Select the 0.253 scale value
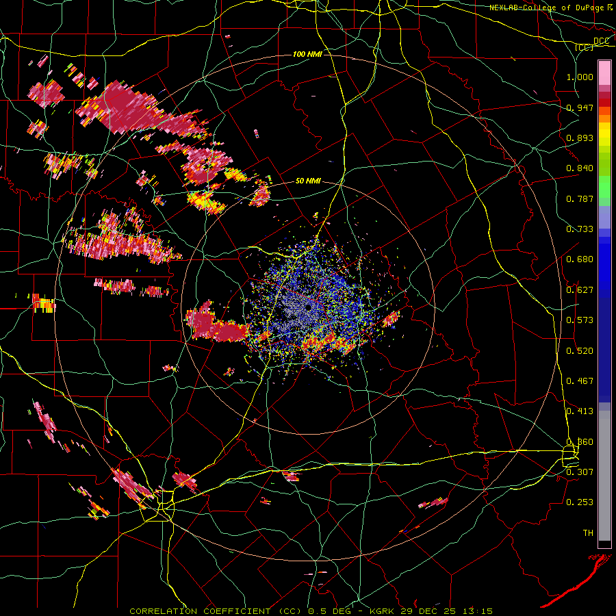 click(580, 502)
